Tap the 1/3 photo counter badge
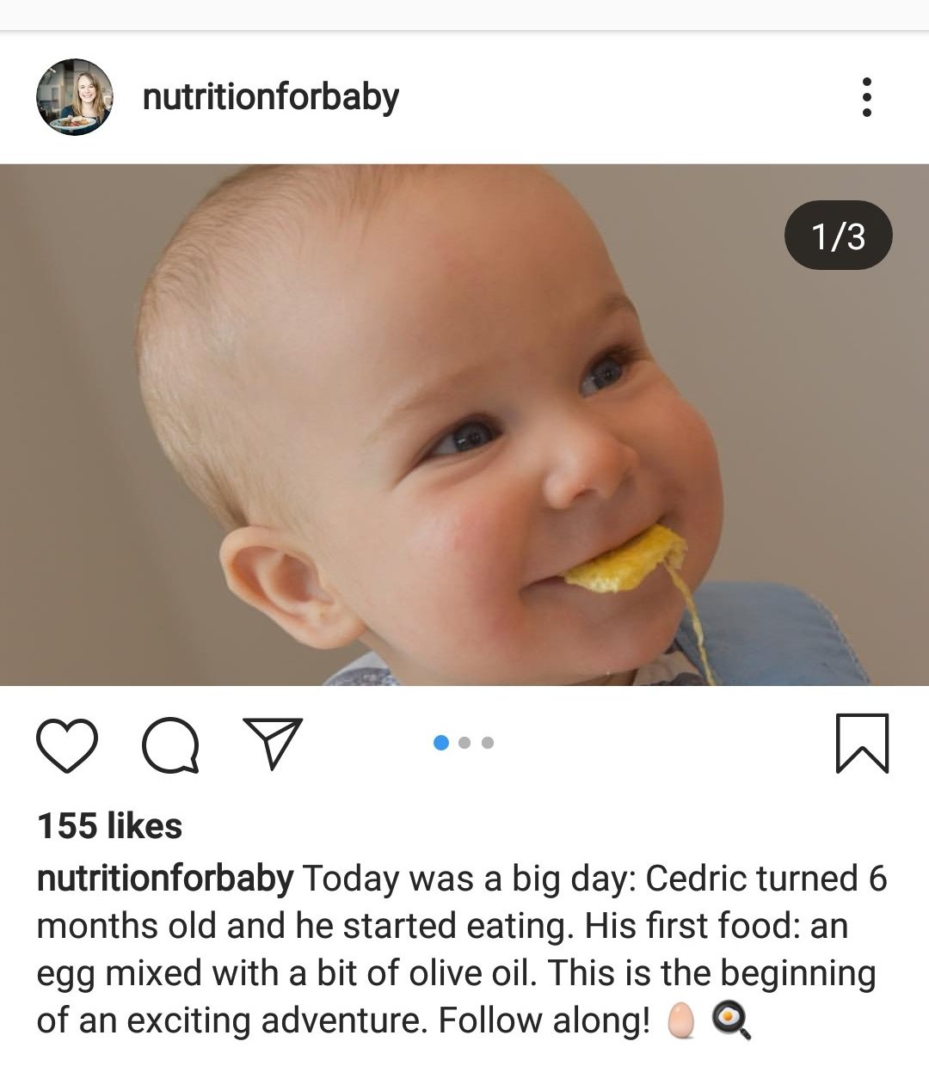Screen dimensions: 929x1072 tap(838, 236)
